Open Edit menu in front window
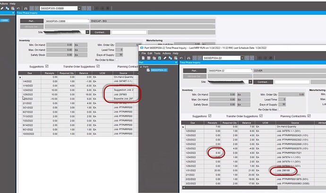 pos(150,53)
